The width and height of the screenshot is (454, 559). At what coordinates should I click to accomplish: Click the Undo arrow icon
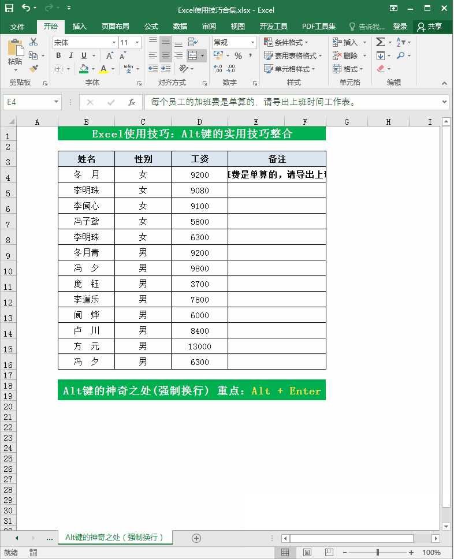click(26, 8)
